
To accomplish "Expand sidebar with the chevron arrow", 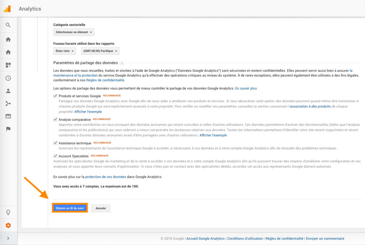I will (8, 238).
